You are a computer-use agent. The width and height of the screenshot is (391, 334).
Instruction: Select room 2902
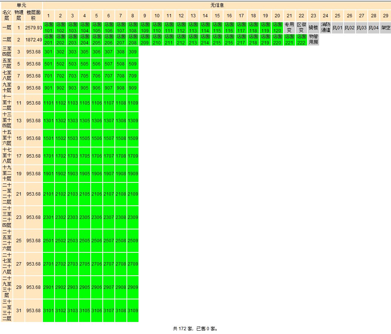click(x=60, y=287)
